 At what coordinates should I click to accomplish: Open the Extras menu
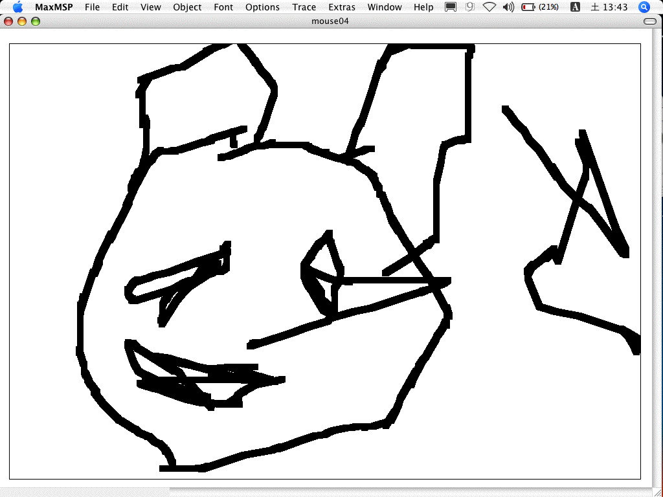click(x=342, y=7)
